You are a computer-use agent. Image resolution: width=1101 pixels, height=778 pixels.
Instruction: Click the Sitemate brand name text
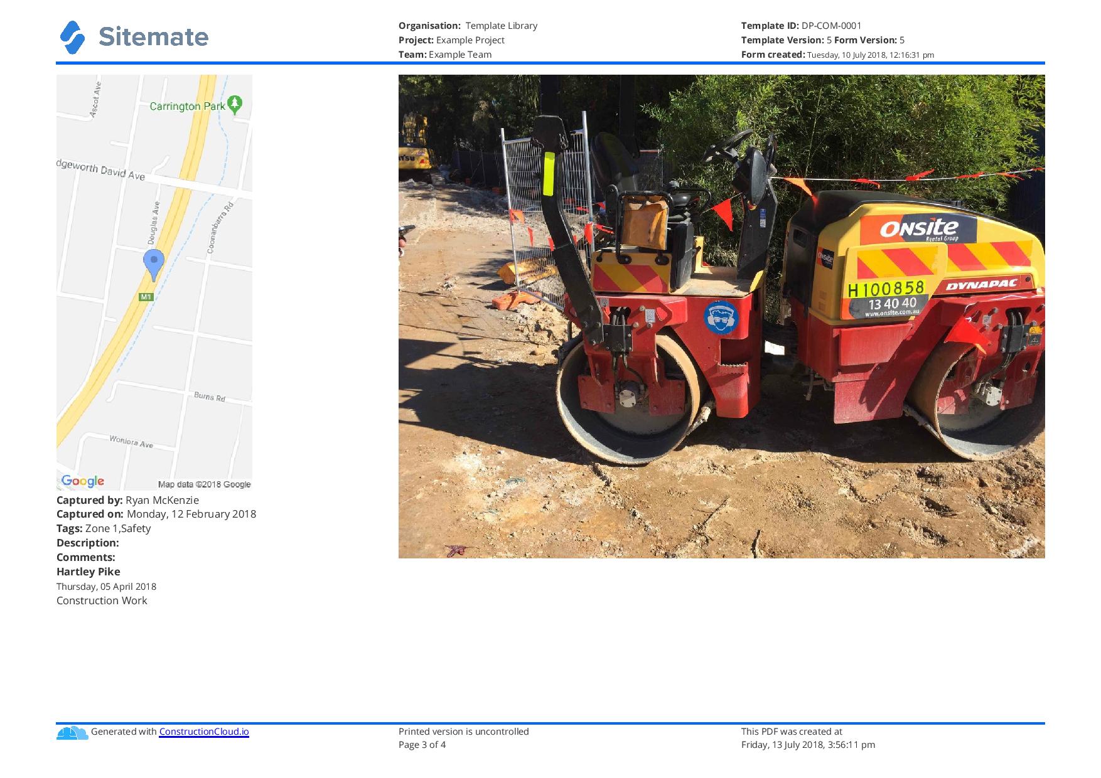click(x=153, y=37)
